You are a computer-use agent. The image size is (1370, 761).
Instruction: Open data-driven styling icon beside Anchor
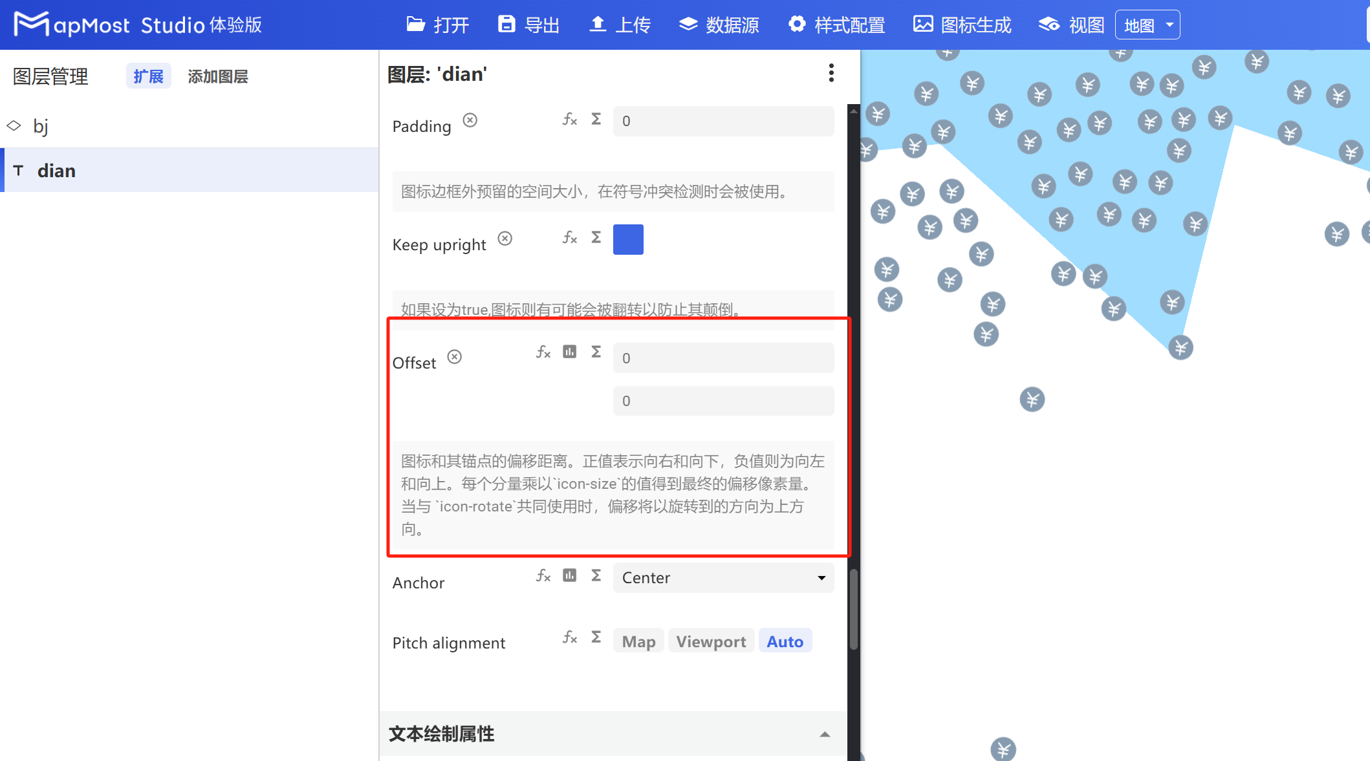[569, 575]
